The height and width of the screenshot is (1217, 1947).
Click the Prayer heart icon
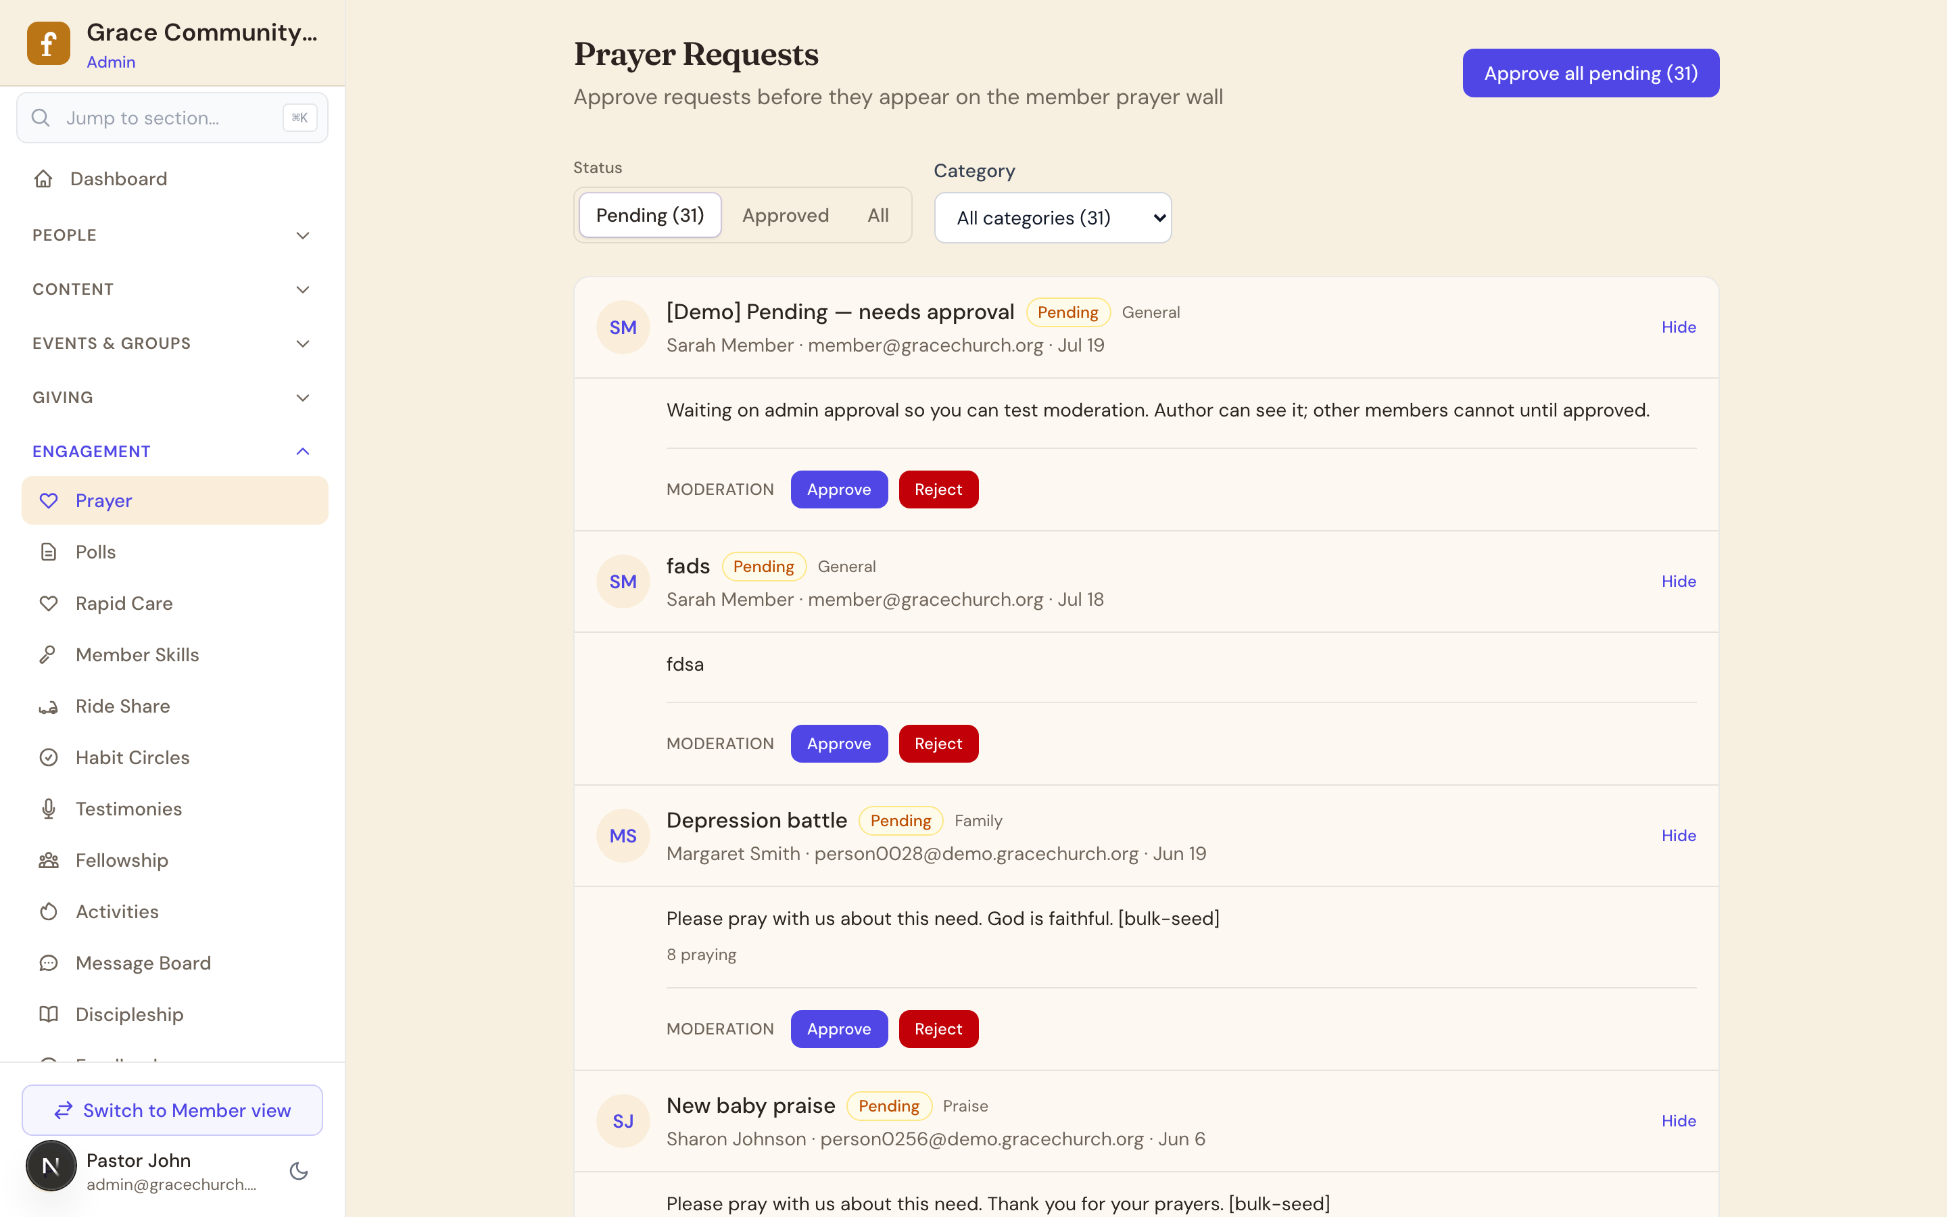tap(49, 500)
